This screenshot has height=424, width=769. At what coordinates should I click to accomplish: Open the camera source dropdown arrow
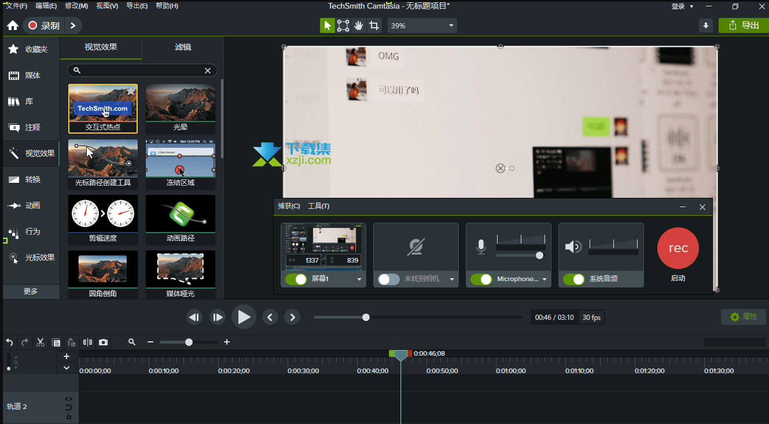452,279
